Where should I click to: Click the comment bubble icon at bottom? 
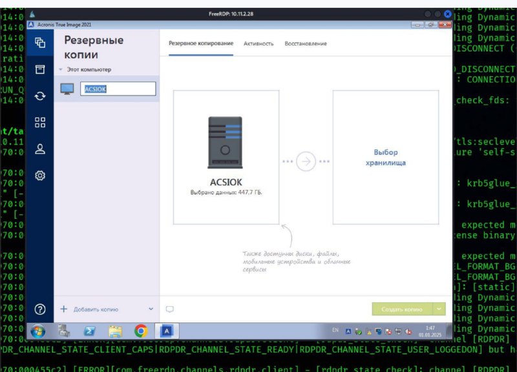(x=169, y=309)
